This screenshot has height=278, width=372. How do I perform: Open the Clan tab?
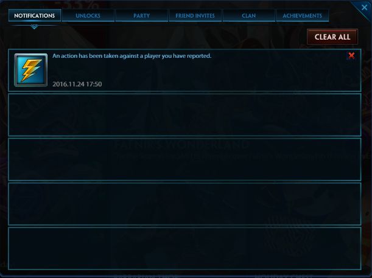[248, 16]
